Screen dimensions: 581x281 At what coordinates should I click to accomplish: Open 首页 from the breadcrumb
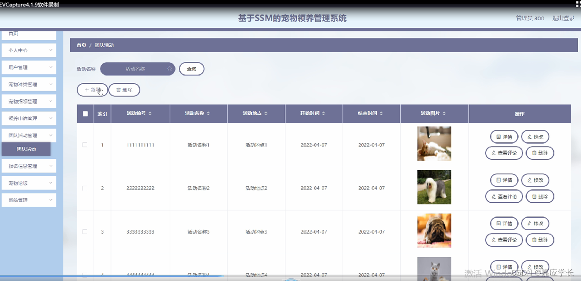point(81,45)
